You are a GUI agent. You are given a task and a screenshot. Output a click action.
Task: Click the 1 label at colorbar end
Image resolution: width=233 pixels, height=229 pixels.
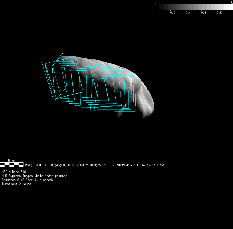231,2
